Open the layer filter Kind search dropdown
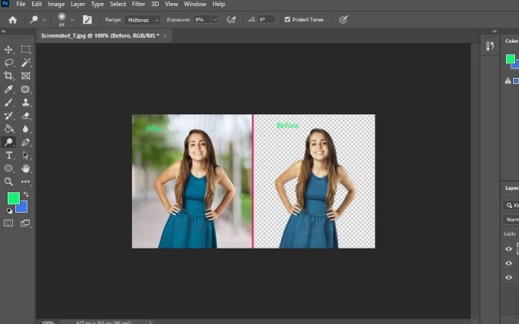The width and height of the screenshot is (519, 324). pos(511,205)
